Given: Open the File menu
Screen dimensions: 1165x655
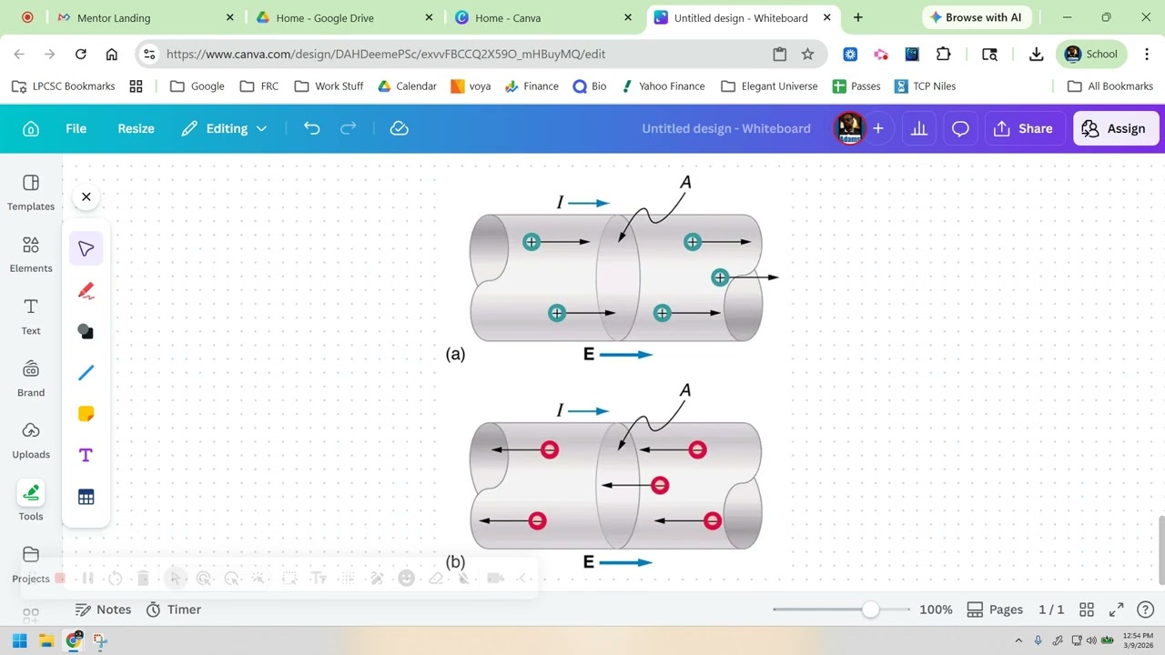Looking at the screenshot, I should (76, 128).
